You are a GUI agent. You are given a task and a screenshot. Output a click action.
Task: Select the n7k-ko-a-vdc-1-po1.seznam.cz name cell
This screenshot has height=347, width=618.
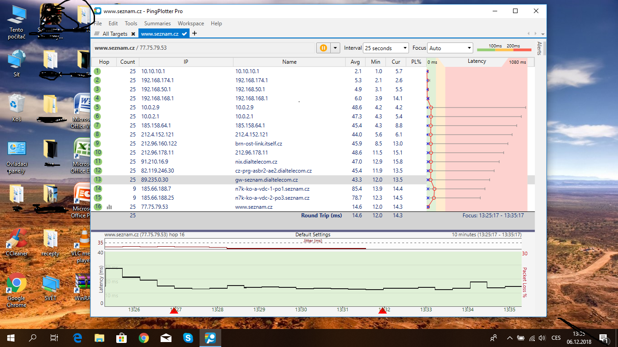pos(272,189)
